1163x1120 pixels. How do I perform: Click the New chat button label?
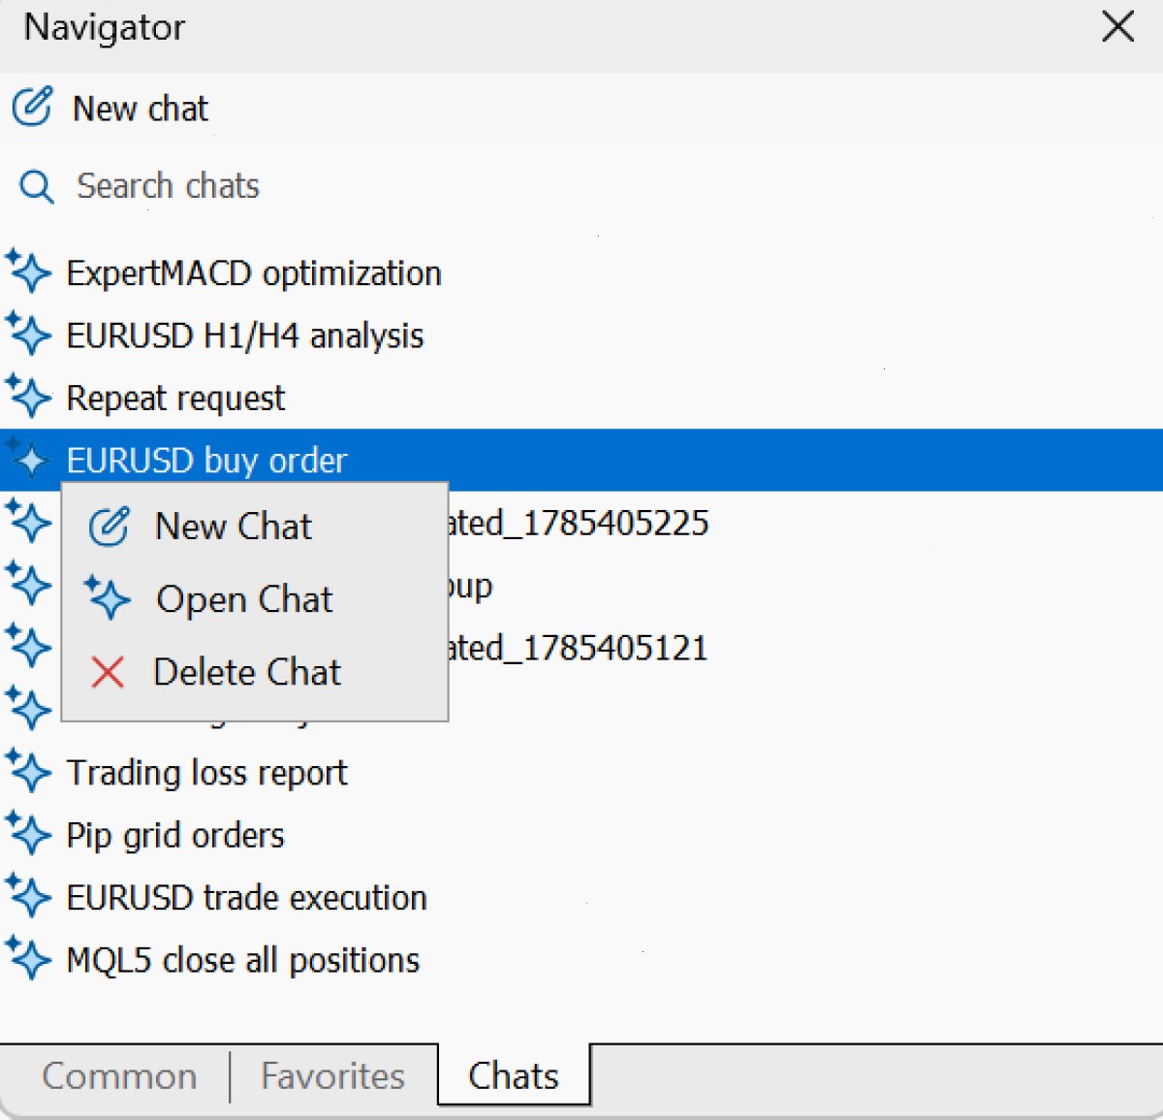(141, 109)
